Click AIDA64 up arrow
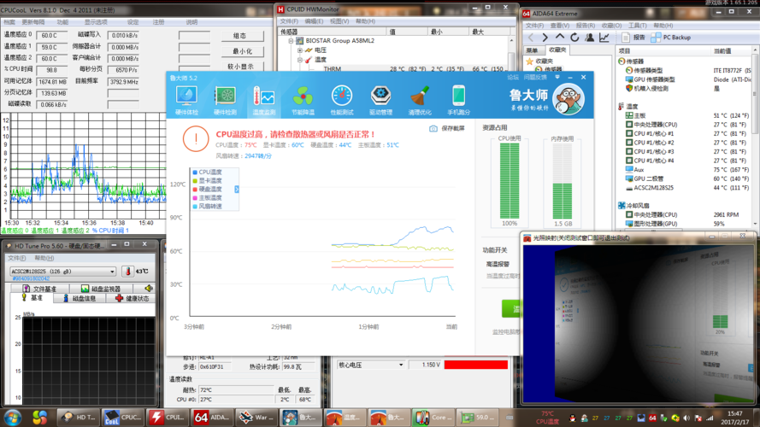 (560, 37)
